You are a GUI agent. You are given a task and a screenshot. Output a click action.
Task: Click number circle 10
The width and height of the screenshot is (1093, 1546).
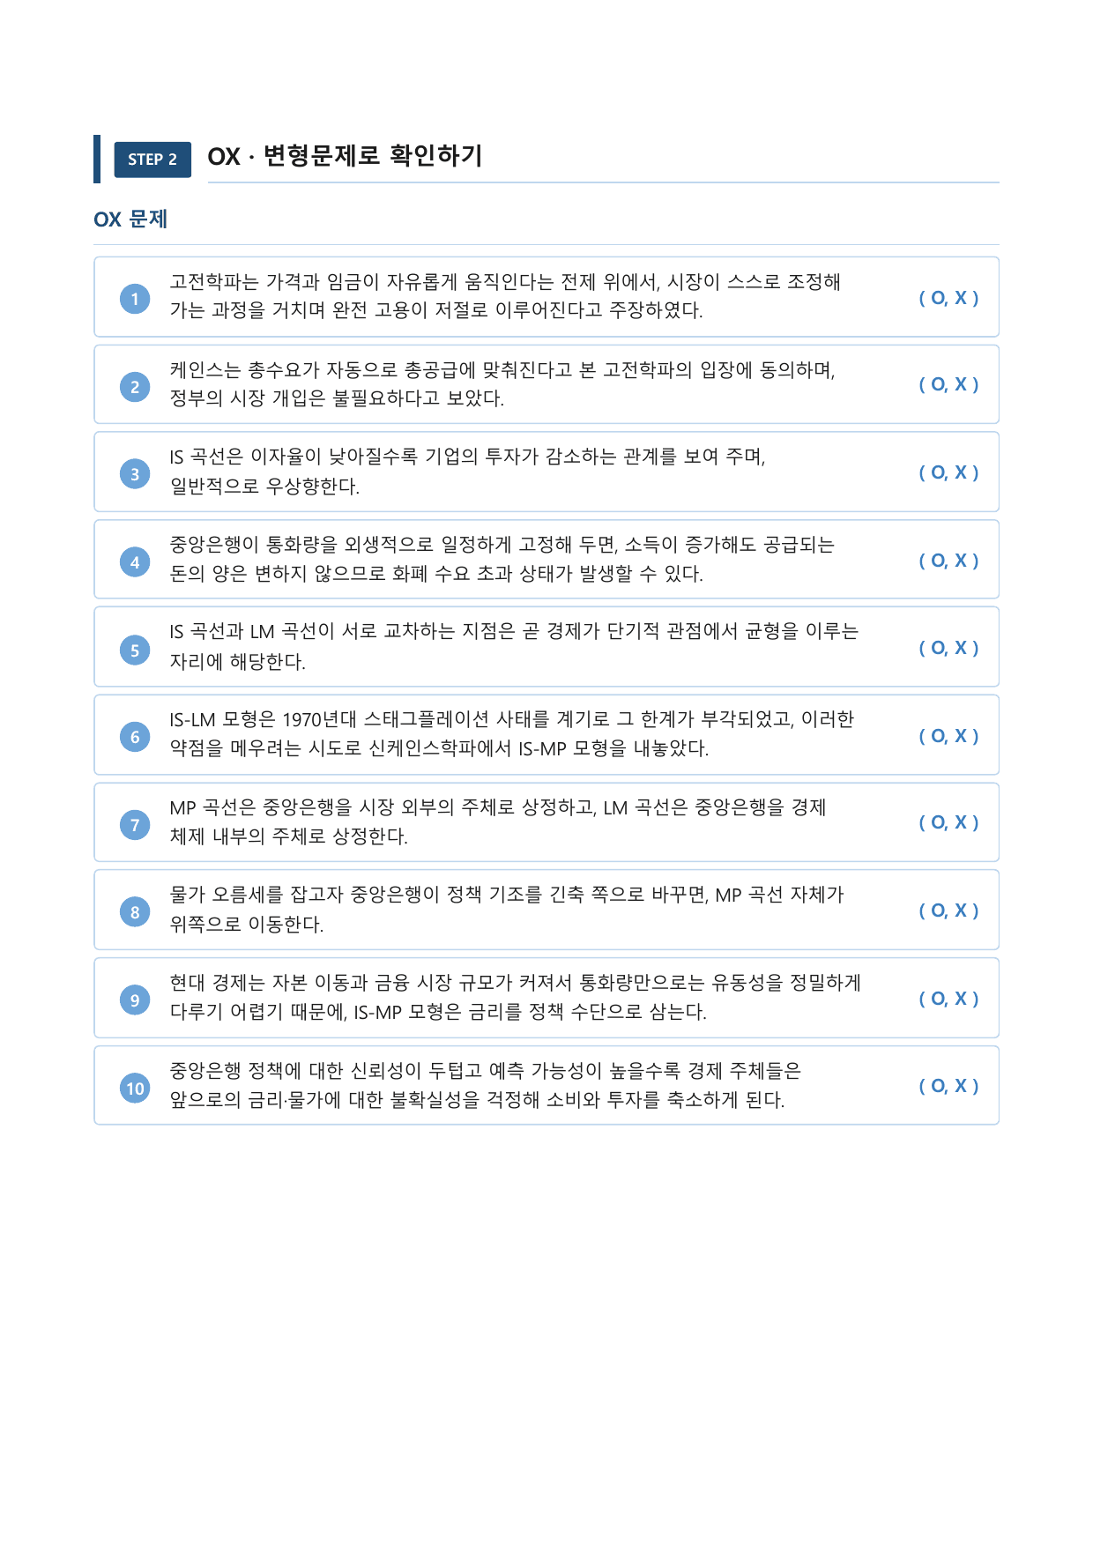coord(135,1088)
